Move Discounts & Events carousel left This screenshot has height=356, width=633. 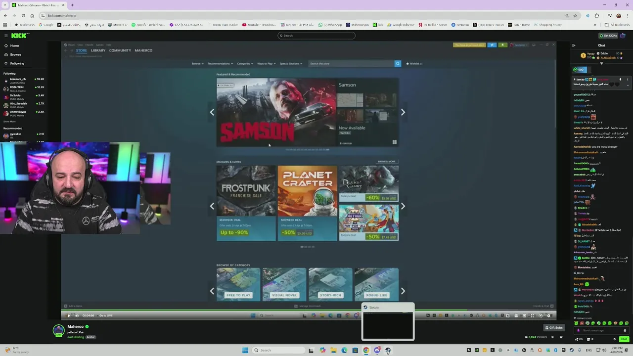point(212,206)
